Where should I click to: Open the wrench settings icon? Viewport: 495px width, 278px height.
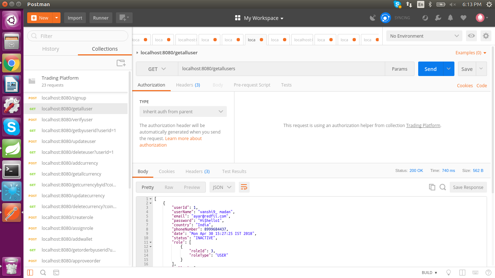[x=438, y=18]
